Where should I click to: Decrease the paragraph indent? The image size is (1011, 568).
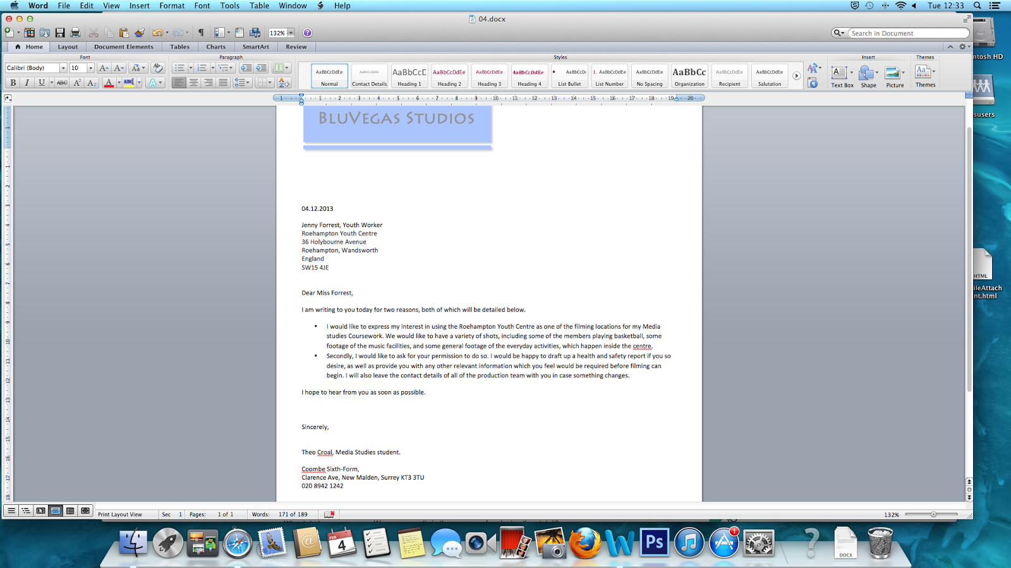(246, 68)
